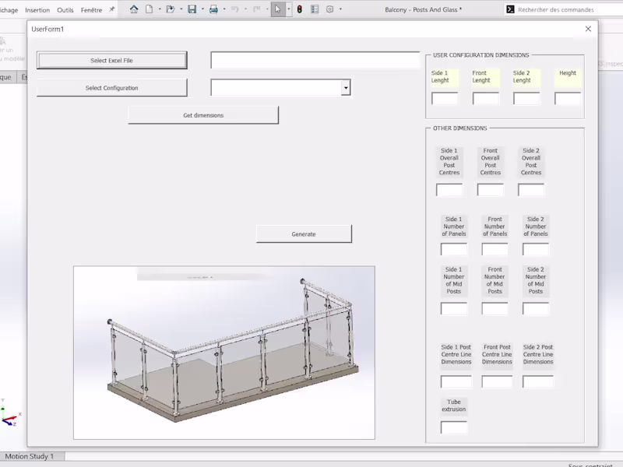623x467 pixels.
Task: Click the Home icon in the toolbar
Action: point(135,9)
